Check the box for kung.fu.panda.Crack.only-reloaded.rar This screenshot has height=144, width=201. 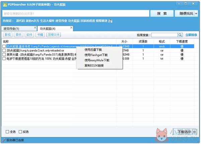coord(4,50)
